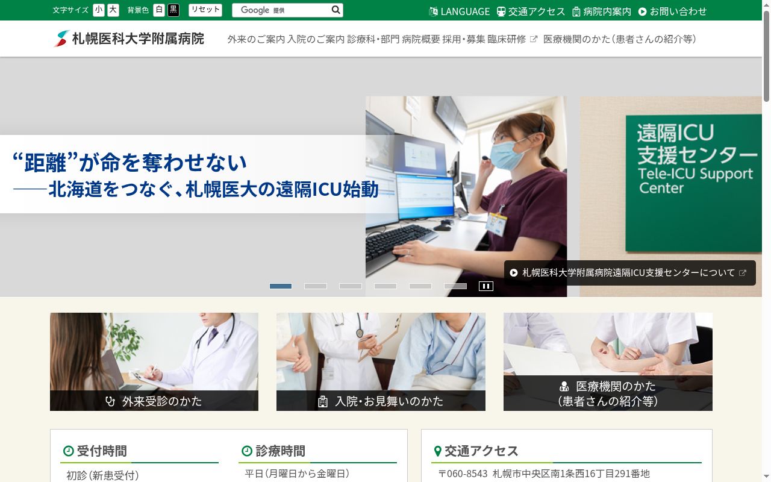This screenshot has height=482, width=771.
Task: Pause the carousel slideshow
Action: pos(486,286)
